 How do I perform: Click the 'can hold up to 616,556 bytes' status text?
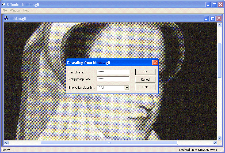[x=198, y=150]
